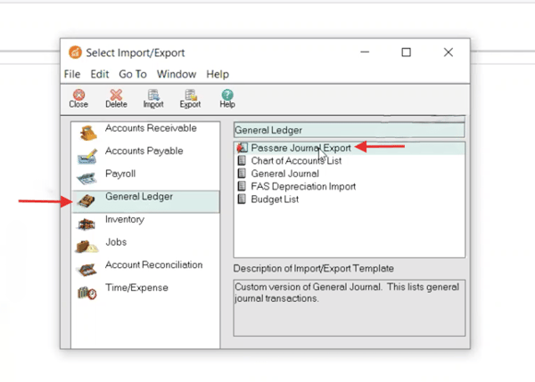Select the Time/Expense clock icon

pos(87,292)
